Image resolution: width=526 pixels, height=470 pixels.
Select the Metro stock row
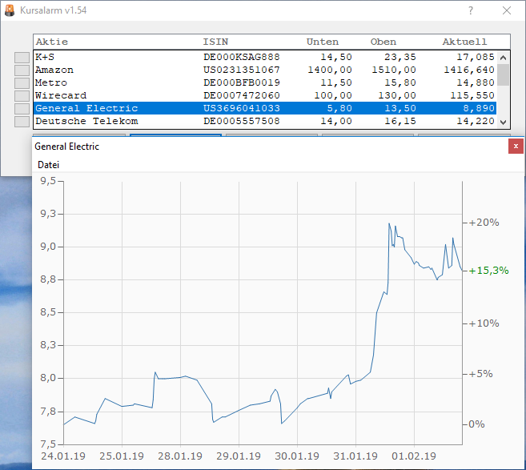[x=265, y=82]
